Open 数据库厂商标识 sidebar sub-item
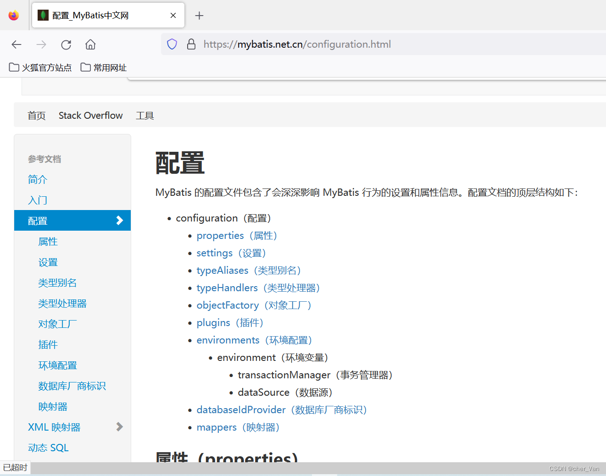Viewport: 606px width, 476px height. pos(72,386)
